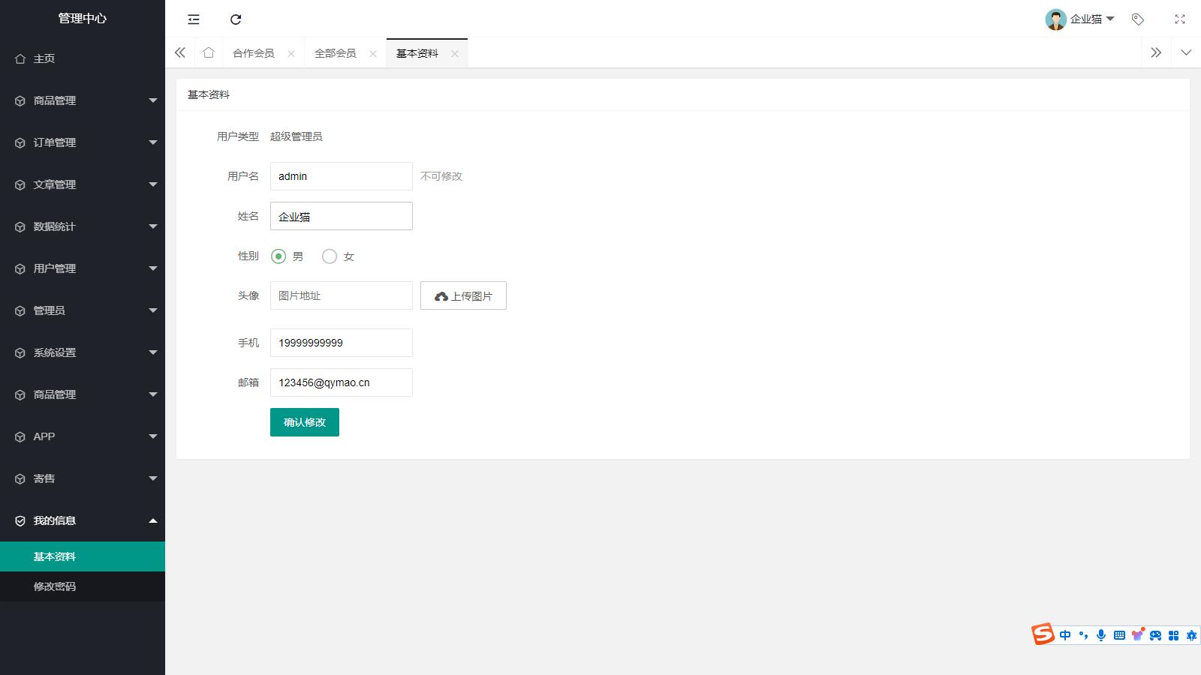The width and height of the screenshot is (1201, 675).
Task: Open the tab operations dropdown arrow
Action: click(1186, 52)
